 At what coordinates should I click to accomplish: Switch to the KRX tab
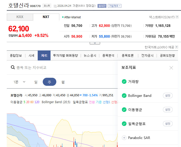[x=20, y=17]
